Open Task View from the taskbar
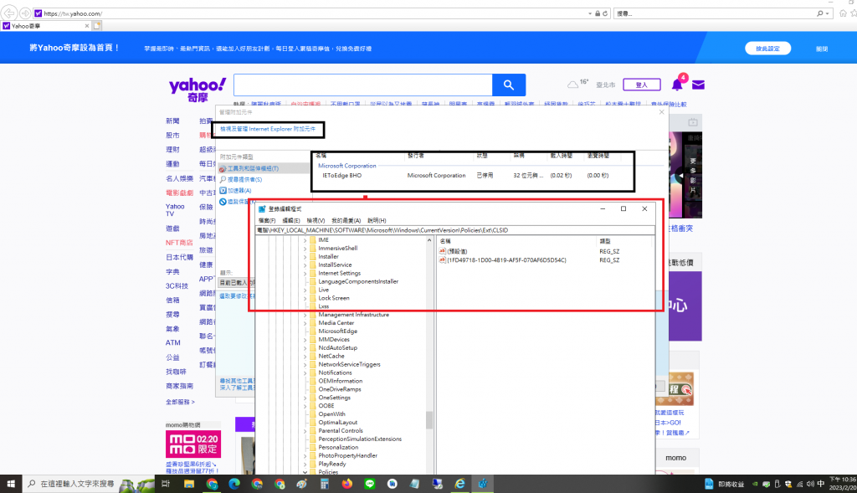 (166, 484)
